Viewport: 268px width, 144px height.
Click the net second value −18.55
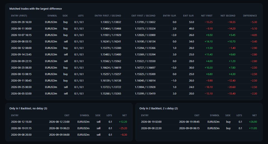(x=231, y=22)
